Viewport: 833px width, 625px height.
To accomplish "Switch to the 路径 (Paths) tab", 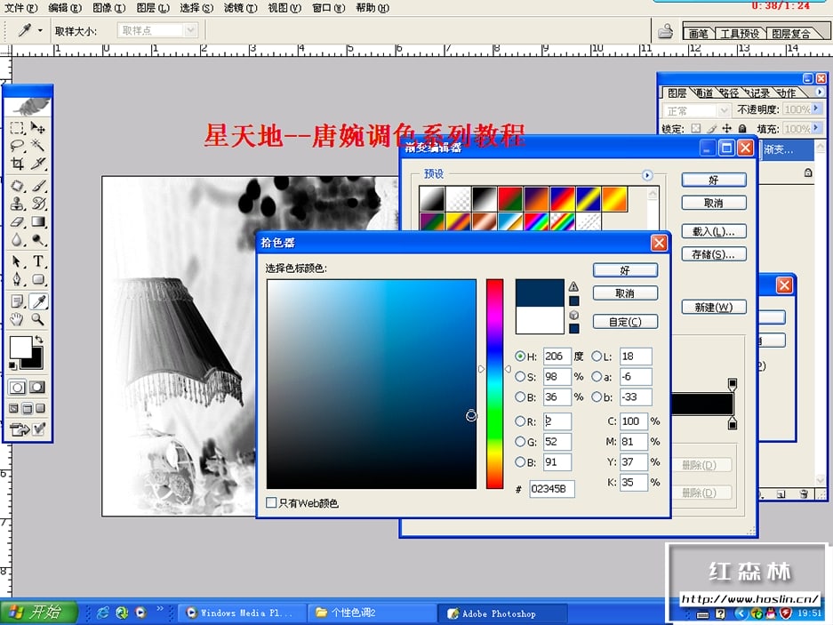I will [730, 93].
